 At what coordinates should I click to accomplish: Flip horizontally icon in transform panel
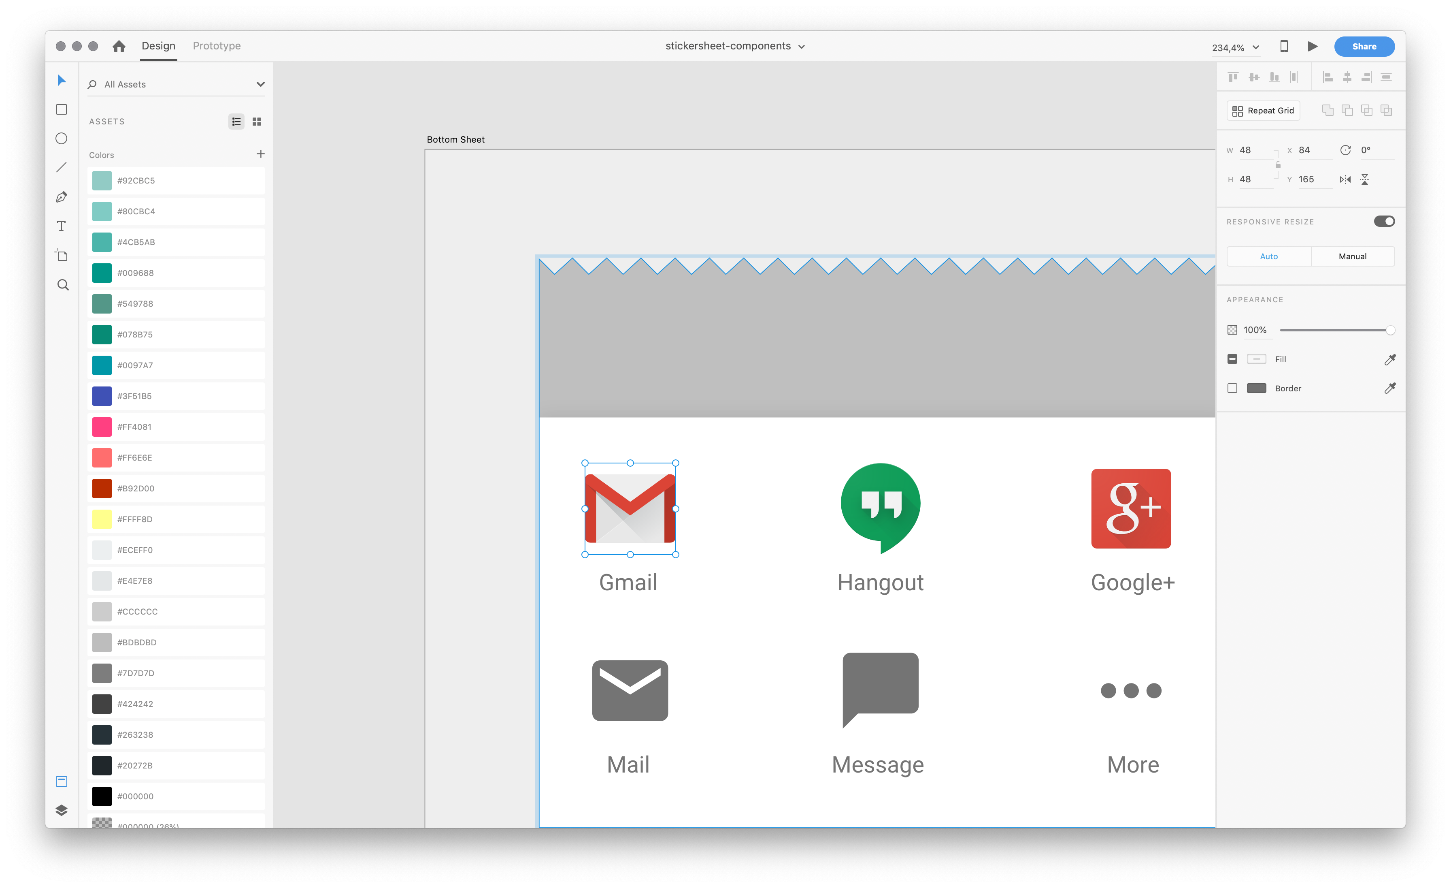click(x=1345, y=180)
